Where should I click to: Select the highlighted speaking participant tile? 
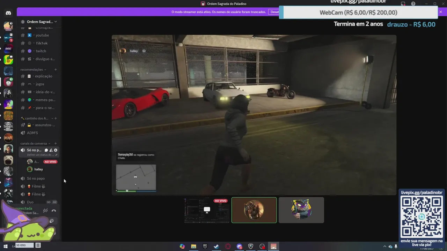tap(254, 210)
